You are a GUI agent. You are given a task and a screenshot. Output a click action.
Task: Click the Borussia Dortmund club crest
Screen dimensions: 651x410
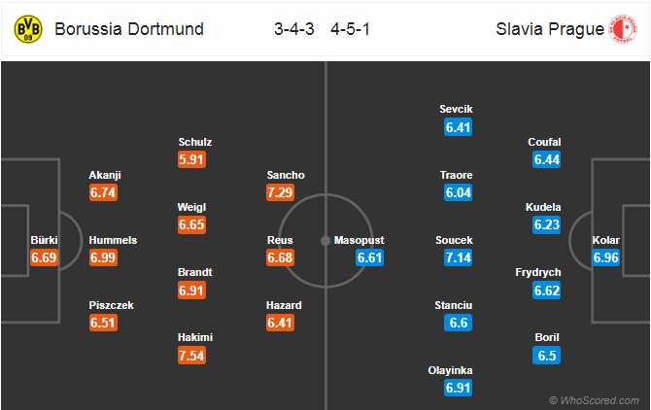click(x=28, y=29)
